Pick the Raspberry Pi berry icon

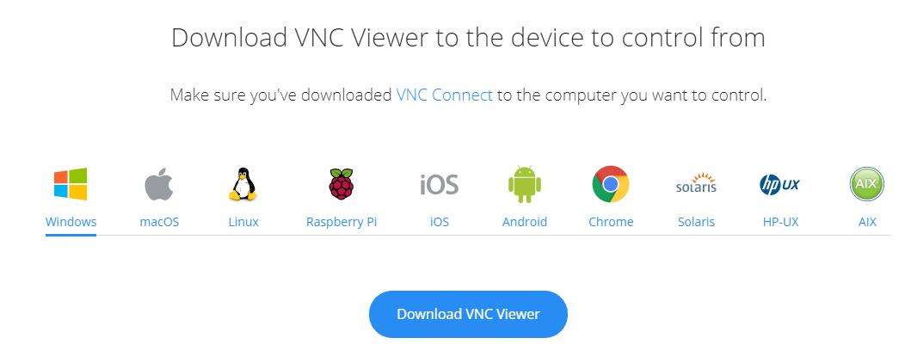point(341,184)
